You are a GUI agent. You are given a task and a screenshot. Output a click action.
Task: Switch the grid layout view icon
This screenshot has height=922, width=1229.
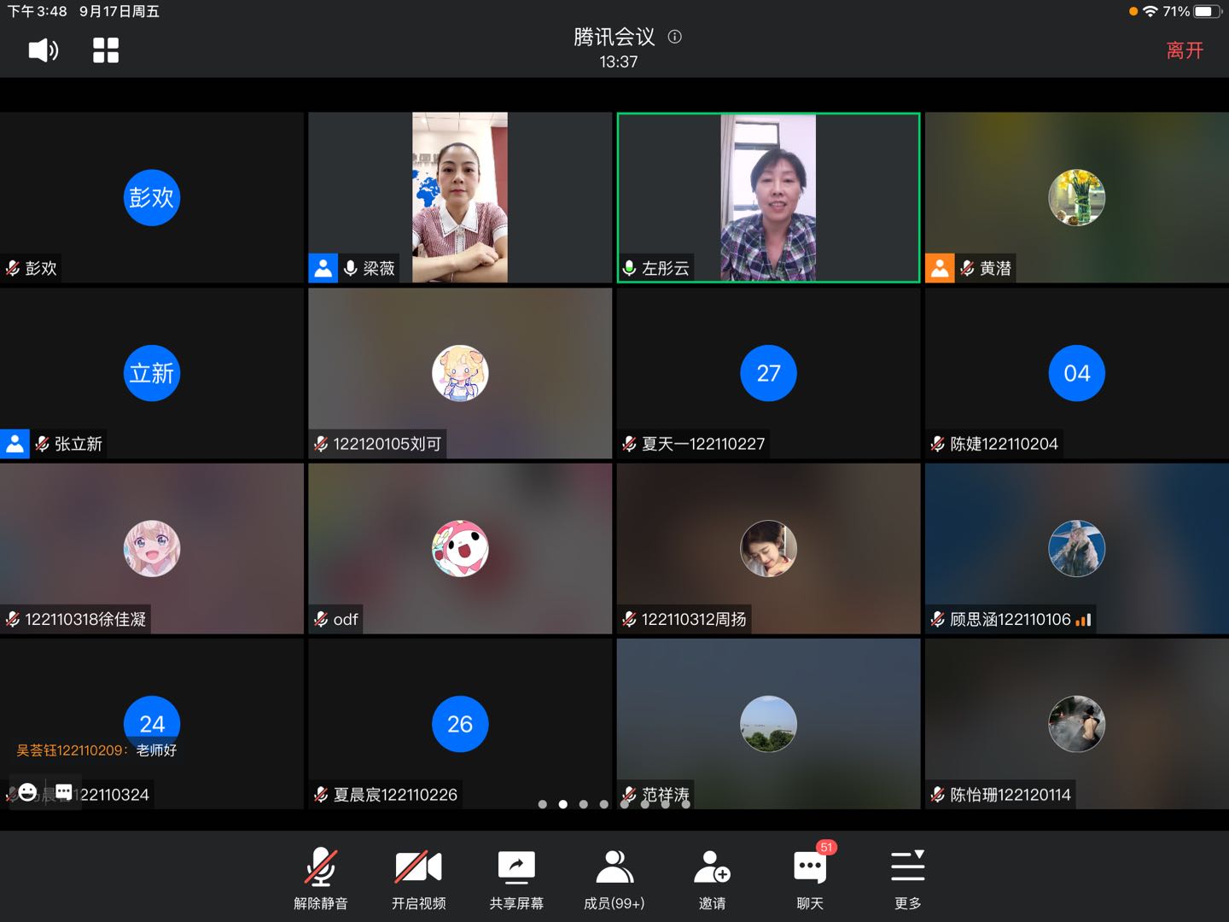tap(106, 50)
